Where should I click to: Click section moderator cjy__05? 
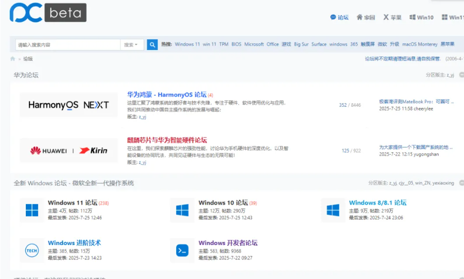tap(406, 183)
